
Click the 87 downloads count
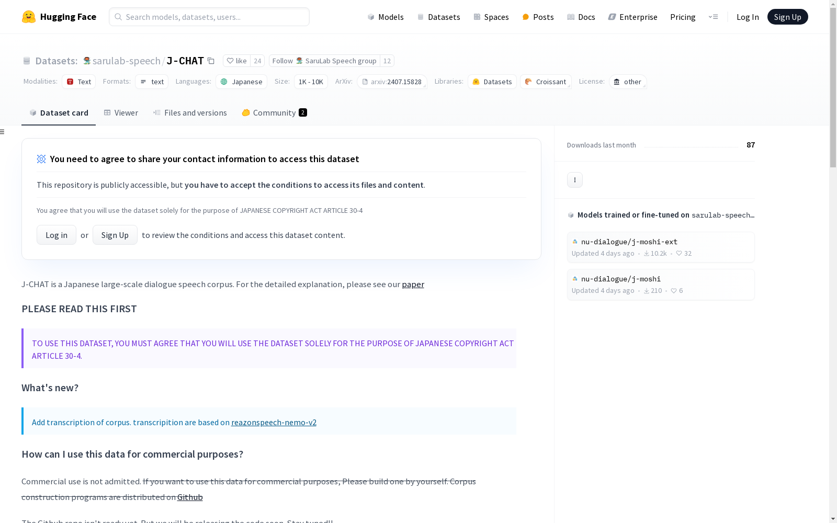(x=751, y=145)
